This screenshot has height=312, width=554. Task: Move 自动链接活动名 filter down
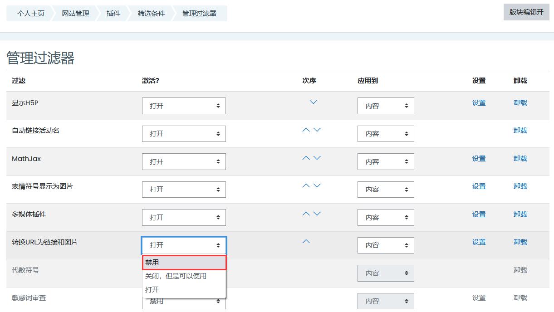coord(317,130)
